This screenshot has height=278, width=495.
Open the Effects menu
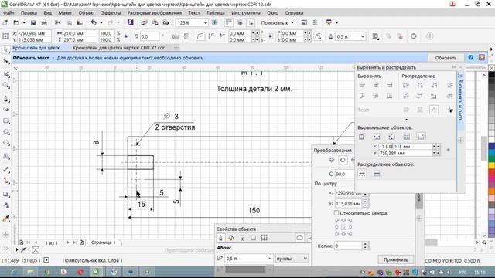click(111, 13)
